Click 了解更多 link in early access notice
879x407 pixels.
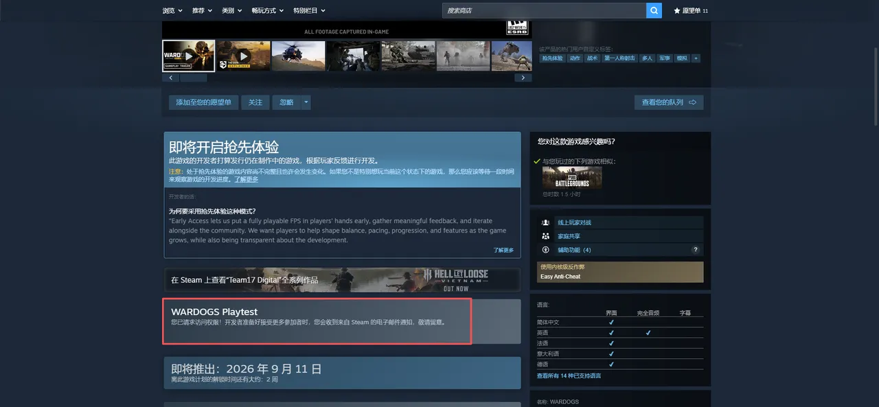[x=247, y=179]
